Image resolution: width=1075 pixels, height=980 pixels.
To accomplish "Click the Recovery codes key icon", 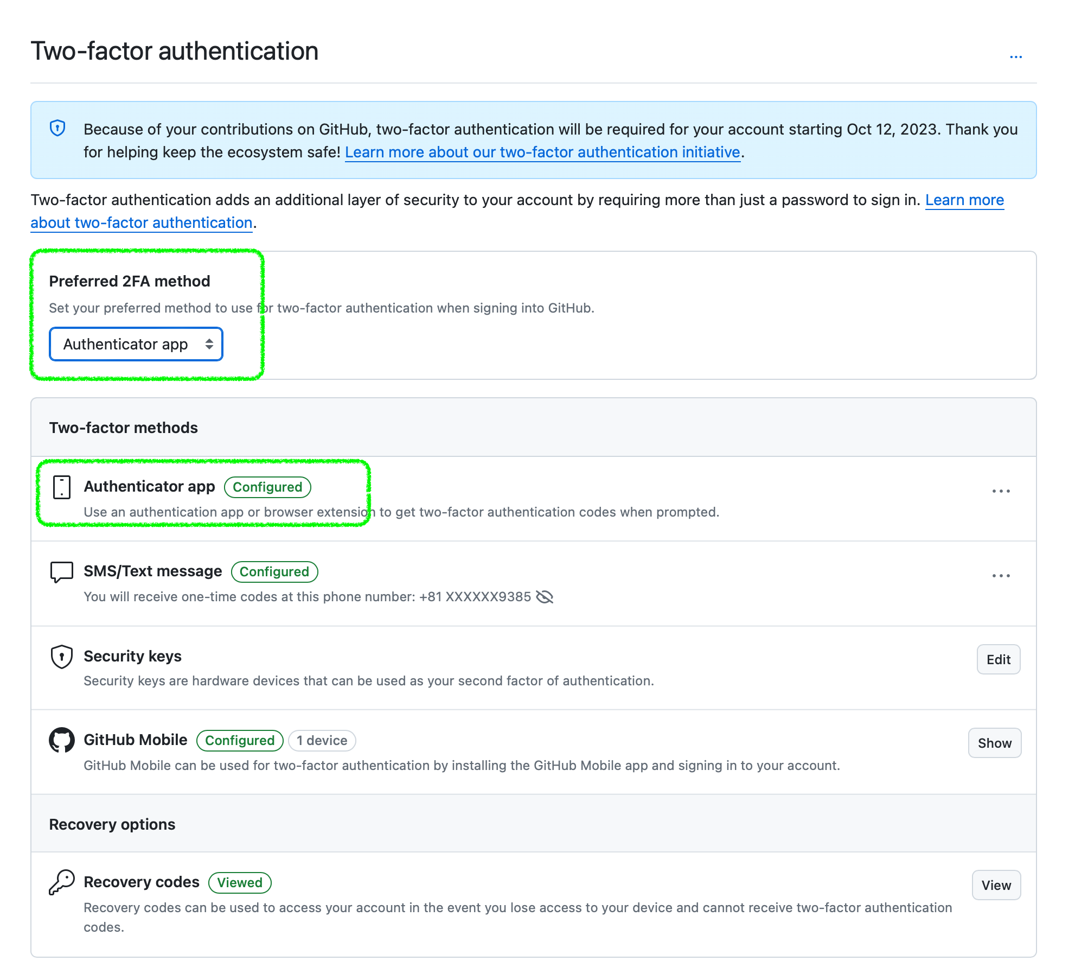I will [62, 882].
